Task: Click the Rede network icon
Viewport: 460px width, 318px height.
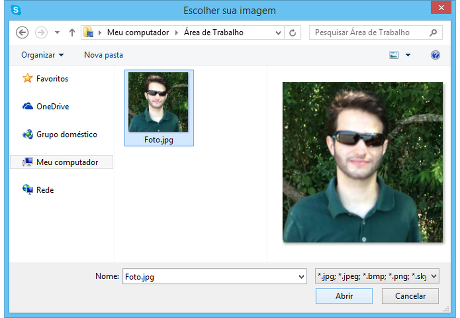Action: coord(28,189)
